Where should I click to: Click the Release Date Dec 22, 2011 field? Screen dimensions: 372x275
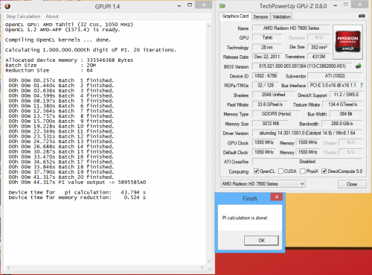click(267, 57)
